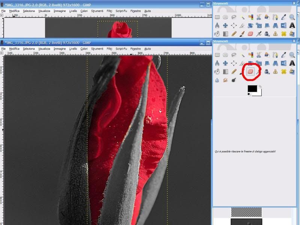The width and height of the screenshot is (300, 225).
Task: Activate the Measure compass tool in front toolbox
Action: click(x=217, y=63)
